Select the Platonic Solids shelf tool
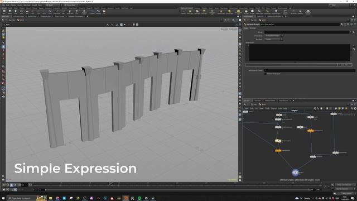The height and width of the screenshot is (201, 357). [84, 12]
